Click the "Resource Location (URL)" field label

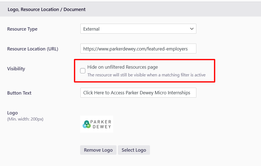coord(33,49)
